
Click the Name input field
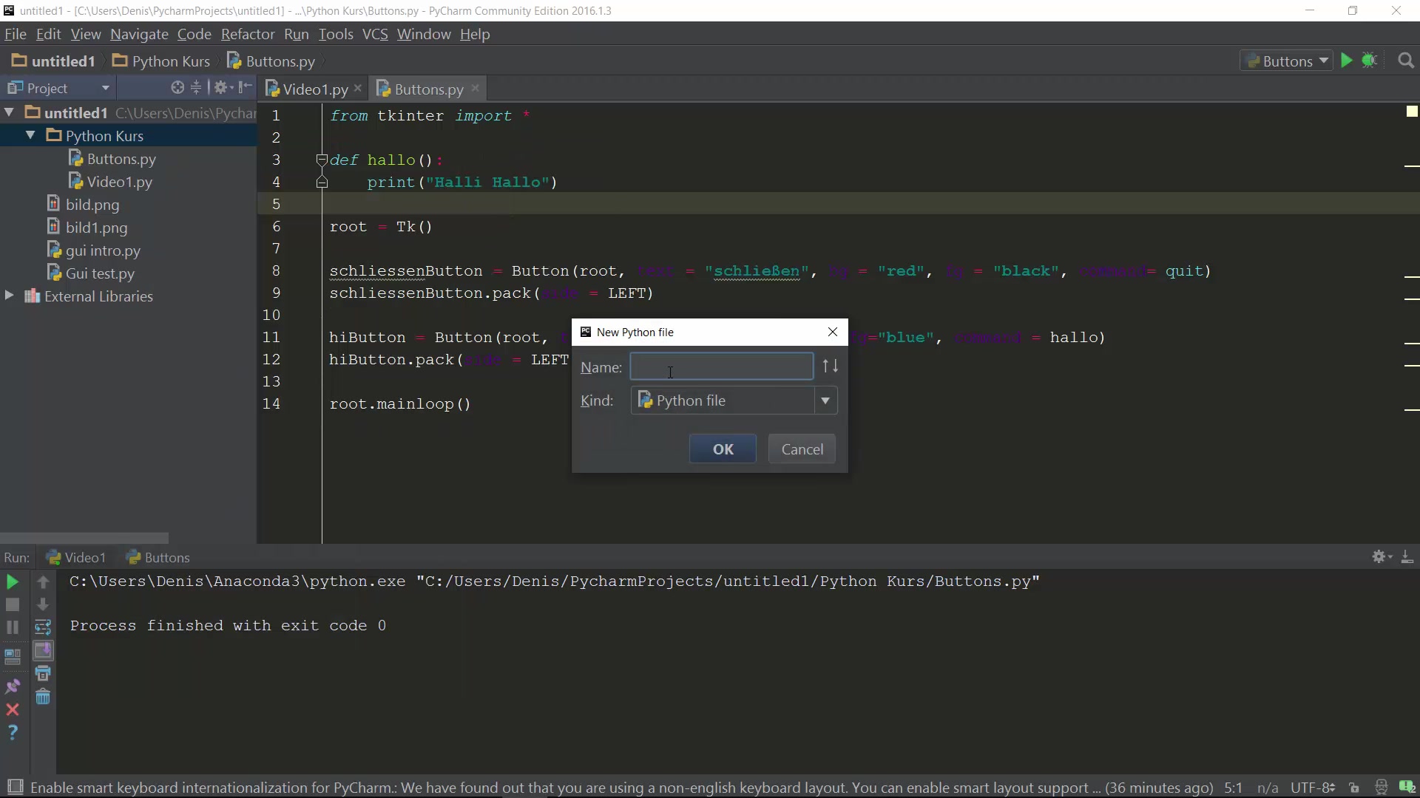point(721,367)
